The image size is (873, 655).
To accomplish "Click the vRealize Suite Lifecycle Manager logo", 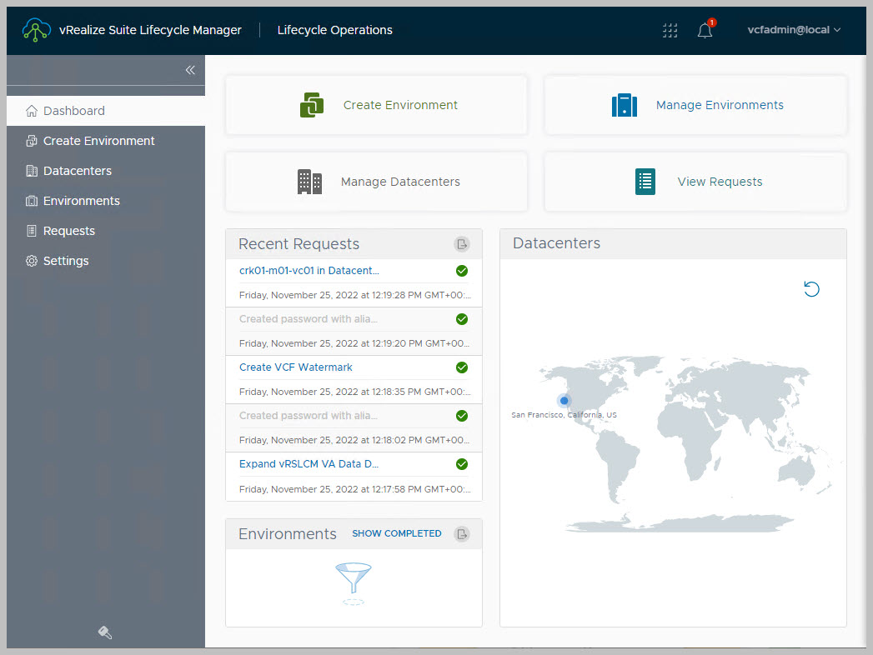I will (37, 30).
